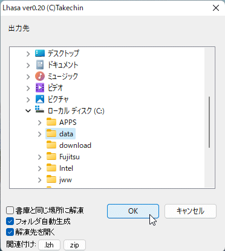Select the download folder icon
Image resolution: width=225 pixels, height=251 pixels.
pyautogui.click(x=51, y=145)
